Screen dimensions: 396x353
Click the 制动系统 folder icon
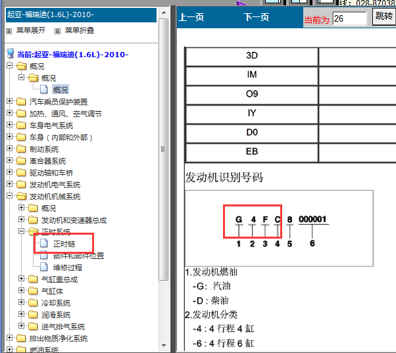coord(21,149)
